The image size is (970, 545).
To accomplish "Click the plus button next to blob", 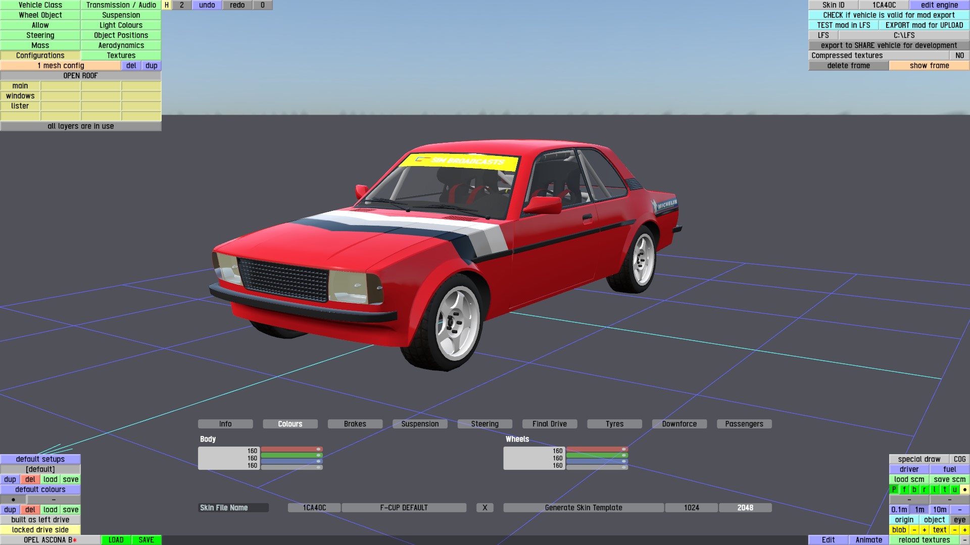I will [x=924, y=530].
